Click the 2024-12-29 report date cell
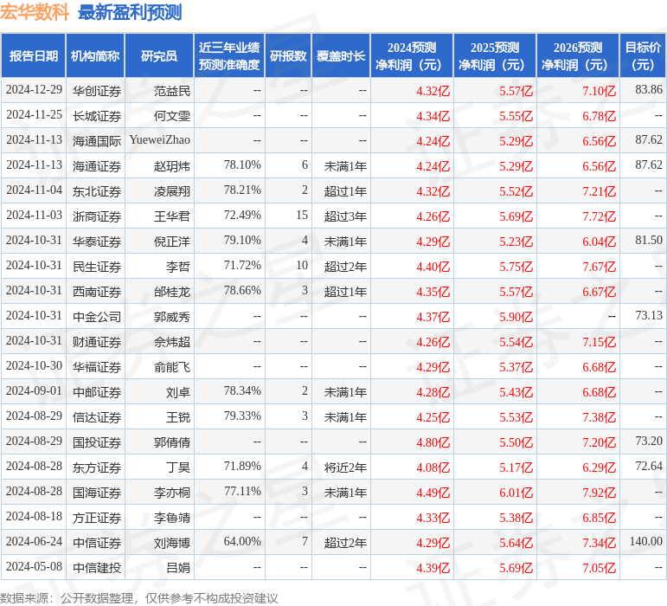This screenshot has width=667, height=606. (34, 90)
